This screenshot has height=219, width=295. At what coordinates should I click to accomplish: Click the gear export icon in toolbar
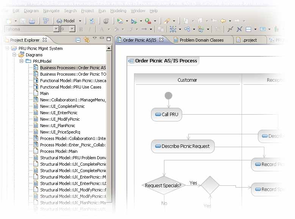(106, 21)
